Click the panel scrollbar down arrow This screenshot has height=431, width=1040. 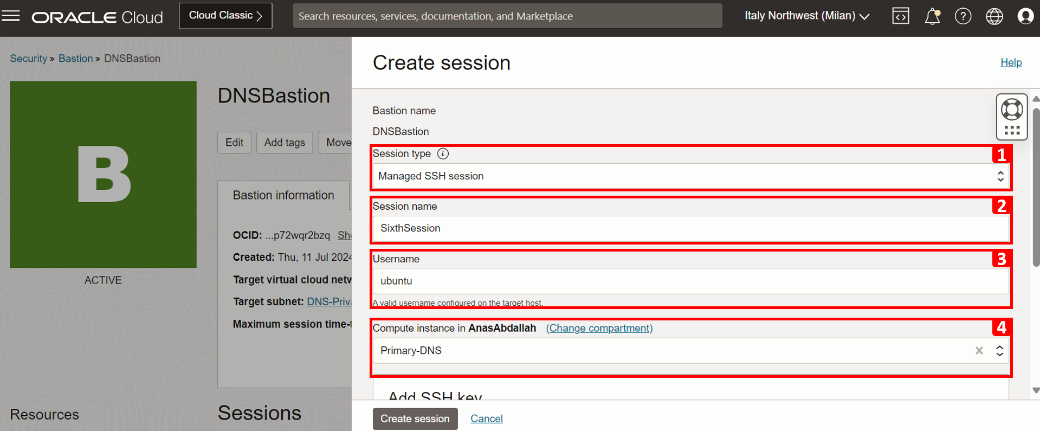click(x=1036, y=390)
